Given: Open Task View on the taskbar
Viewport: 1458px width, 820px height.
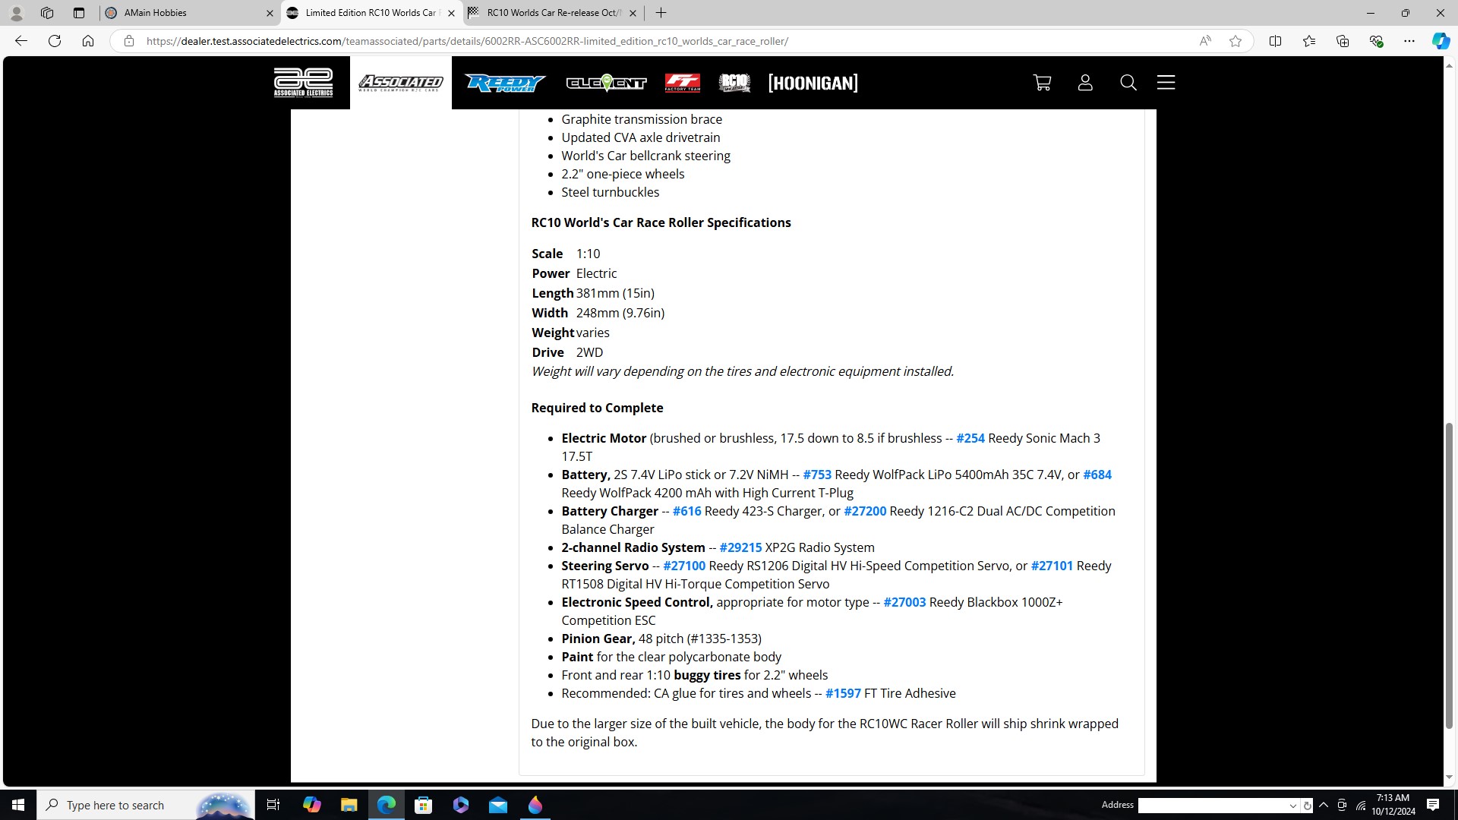Looking at the screenshot, I should [273, 805].
